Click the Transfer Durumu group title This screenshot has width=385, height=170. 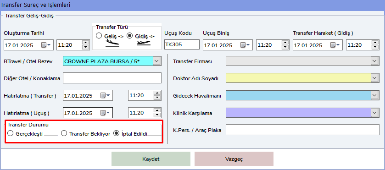tap(28, 125)
